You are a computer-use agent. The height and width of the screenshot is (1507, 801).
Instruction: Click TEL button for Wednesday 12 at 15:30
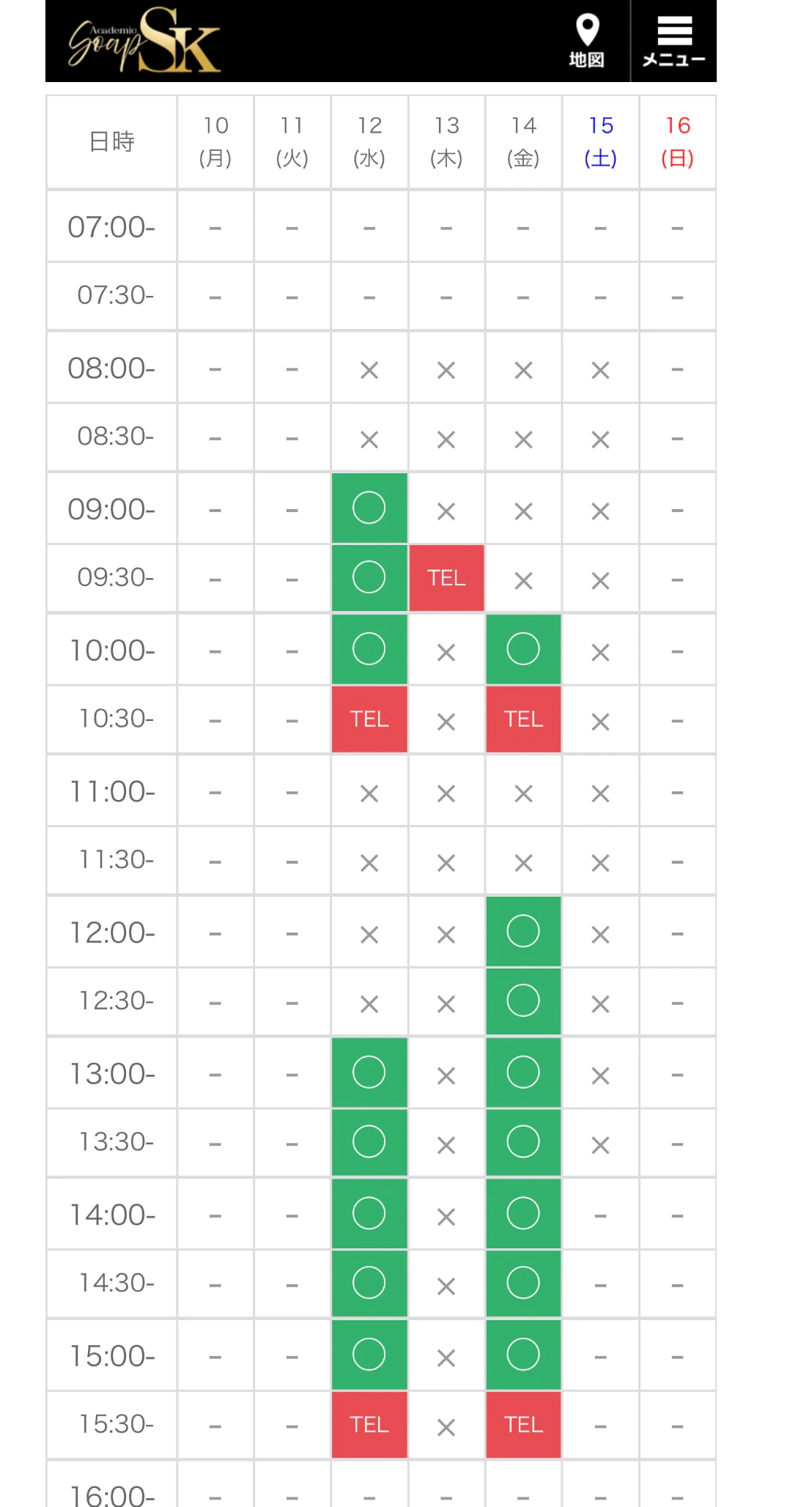tap(369, 1424)
